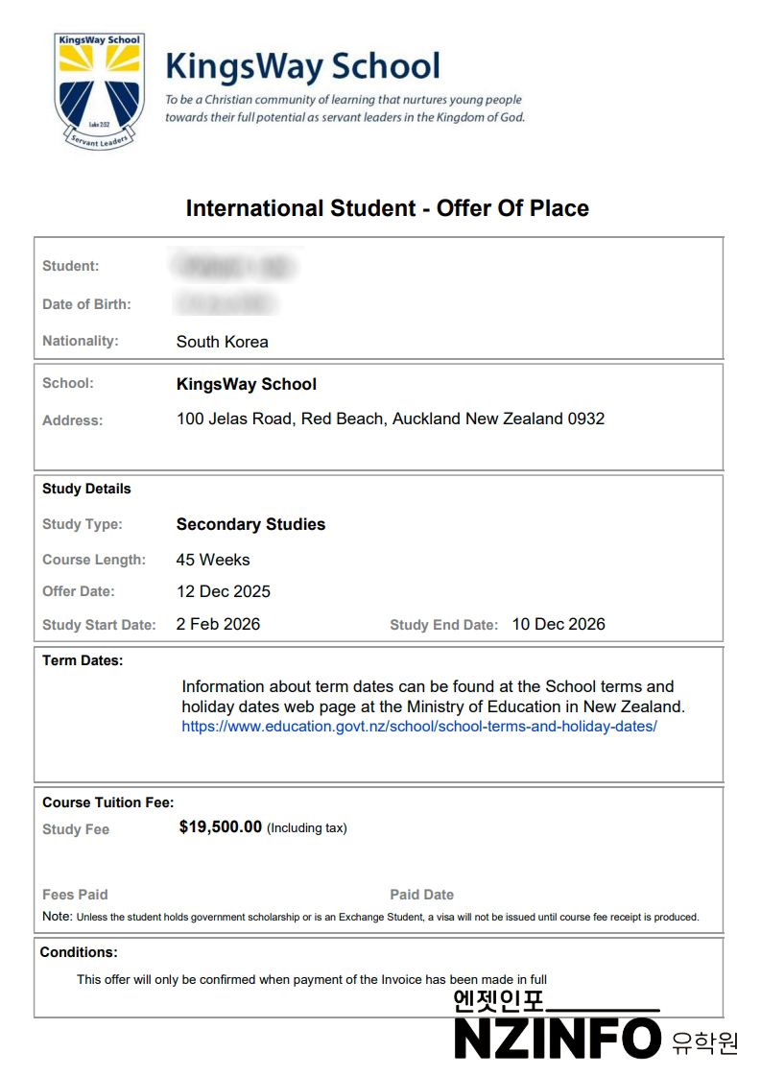Click the Paid Date label
The image size is (761, 1077).
pyautogui.click(x=421, y=895)
